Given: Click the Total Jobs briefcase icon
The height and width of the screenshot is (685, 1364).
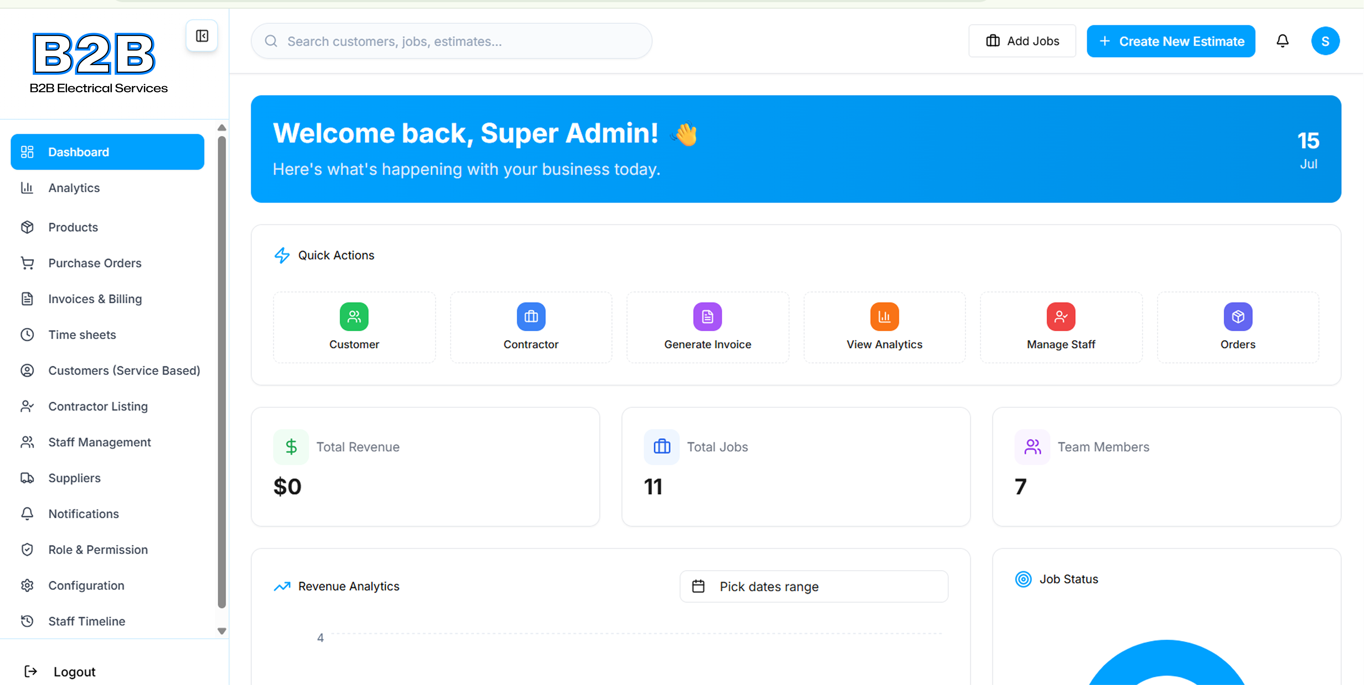Looking at the screenshot, I should (661, 447).
